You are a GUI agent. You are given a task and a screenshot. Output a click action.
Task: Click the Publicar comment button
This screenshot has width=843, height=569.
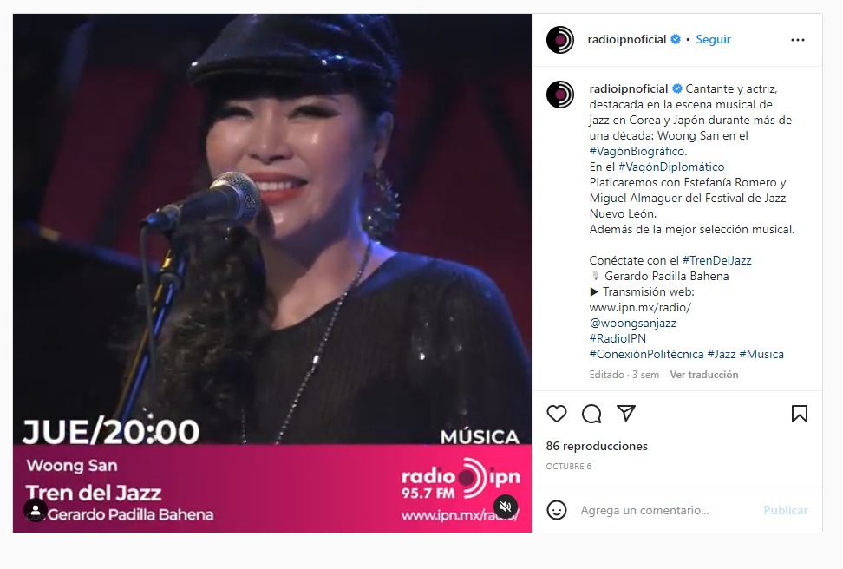786,510
